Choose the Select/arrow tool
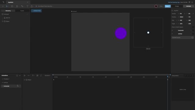The image size is (195, 110). click(x=7, y=6)
